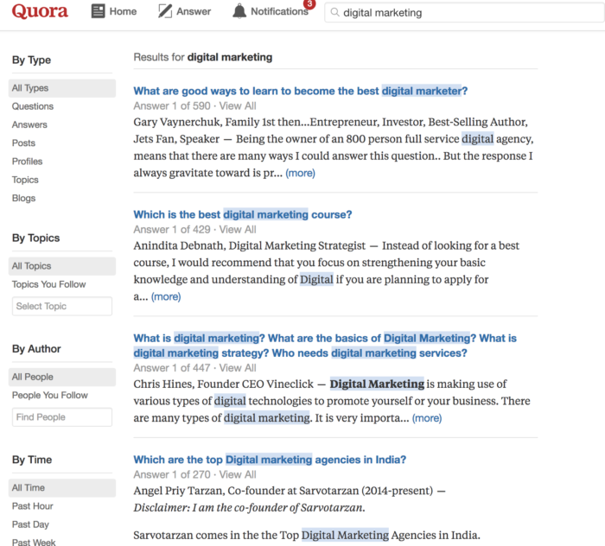The image size is (605, 546).
Task: Open question about becoming best digital marketer
Action: point(301,91)
